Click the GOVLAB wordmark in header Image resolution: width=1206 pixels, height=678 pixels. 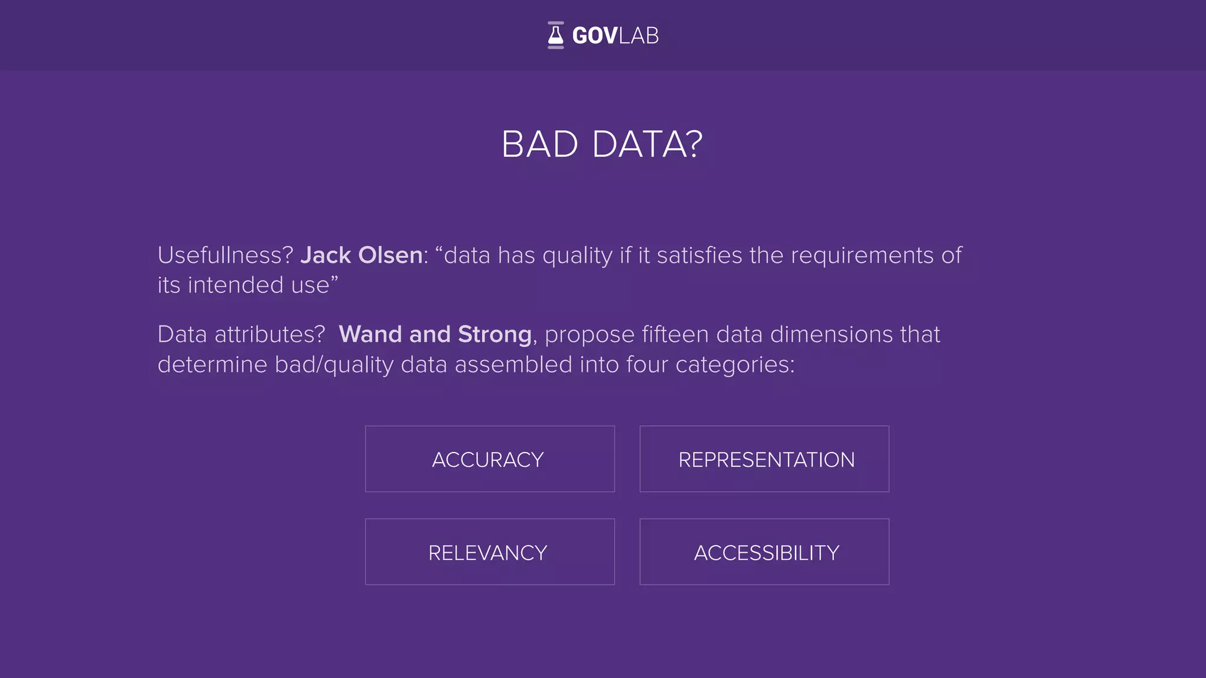pyautogui.click(x=615, y=36)
